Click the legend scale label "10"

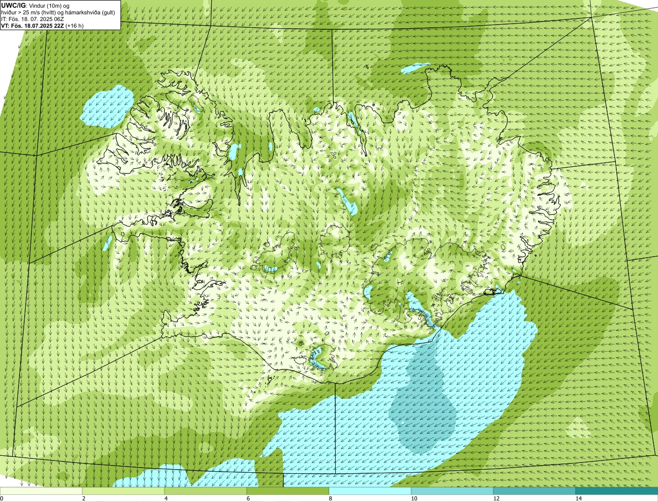(x=414, y=498)
